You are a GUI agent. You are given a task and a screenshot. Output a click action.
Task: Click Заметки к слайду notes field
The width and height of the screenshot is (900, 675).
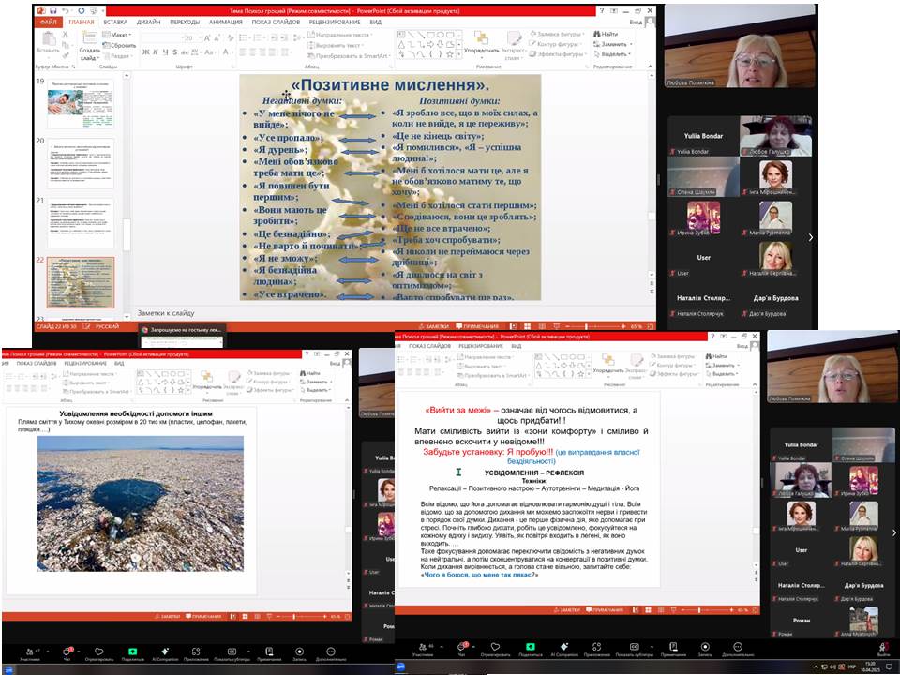click(166, 312)
